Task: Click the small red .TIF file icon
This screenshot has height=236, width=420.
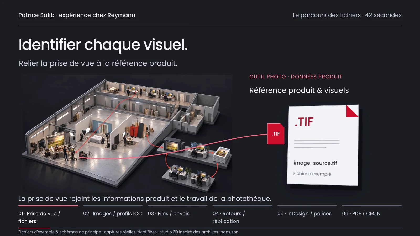Action: click(276, 134)
